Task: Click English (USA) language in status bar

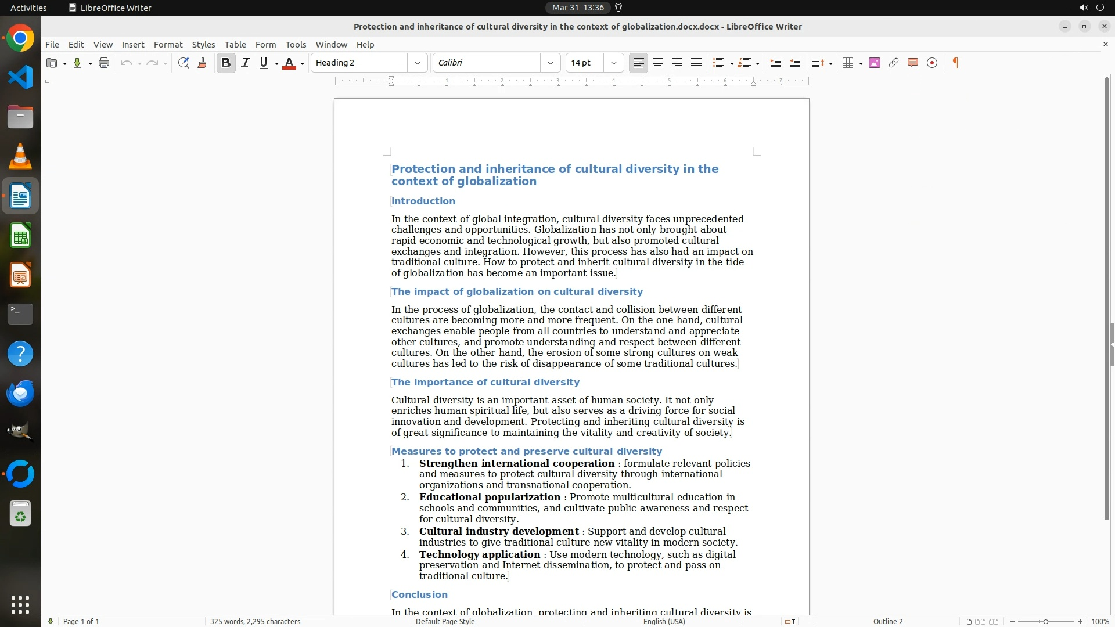Action: [x=664, y=621]
